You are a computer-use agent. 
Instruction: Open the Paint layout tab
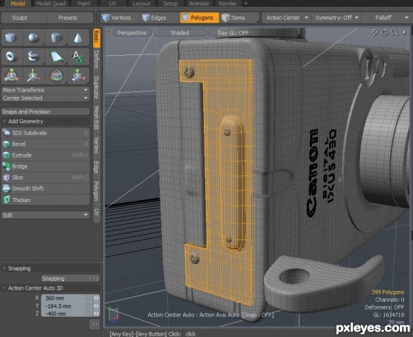point(84,3)
